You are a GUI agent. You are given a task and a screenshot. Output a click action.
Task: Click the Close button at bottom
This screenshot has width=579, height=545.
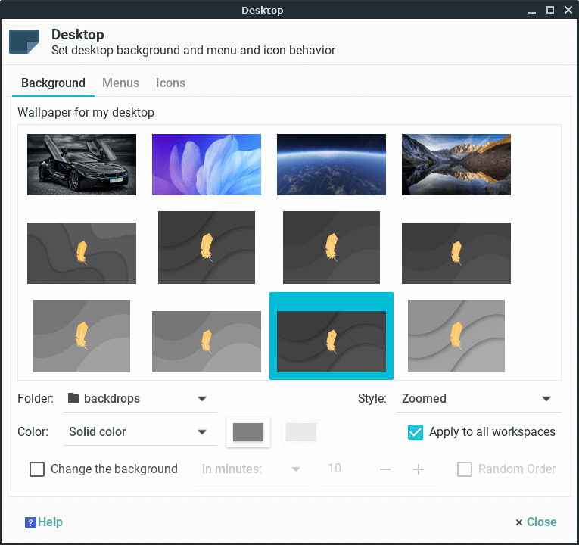coord(536,522)
